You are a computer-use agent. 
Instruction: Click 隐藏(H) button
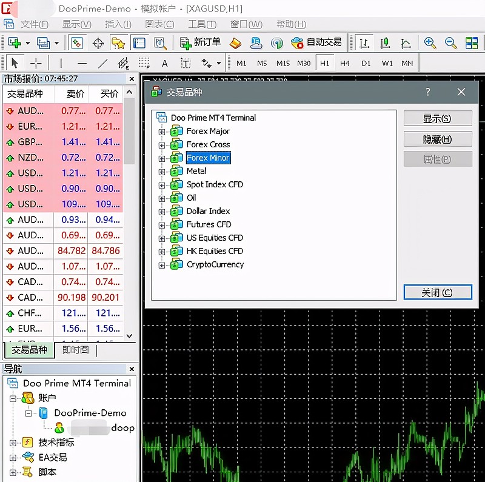pyautogui.click(x=438, y=139)
